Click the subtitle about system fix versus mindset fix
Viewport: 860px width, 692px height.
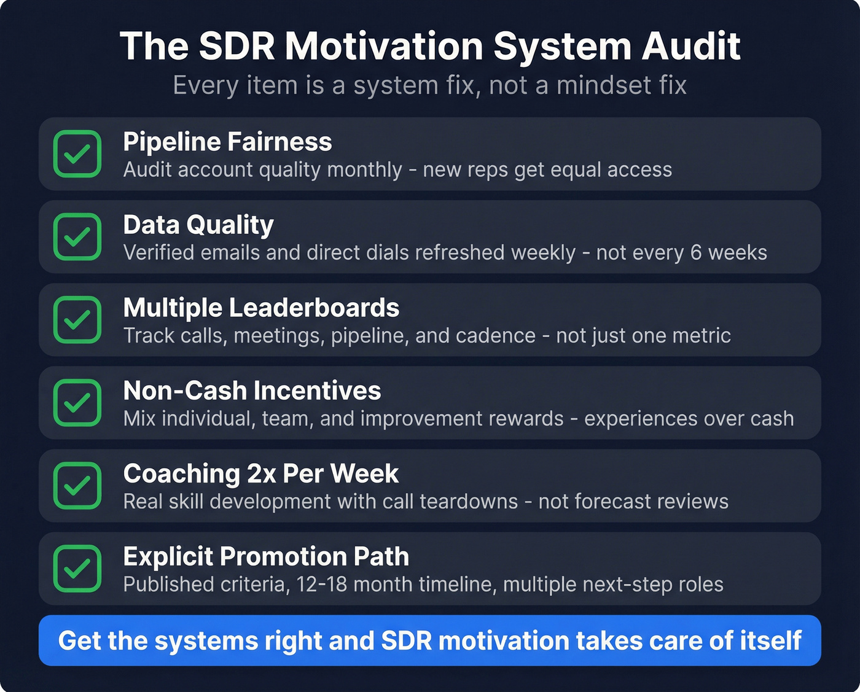tap(430, 85)
